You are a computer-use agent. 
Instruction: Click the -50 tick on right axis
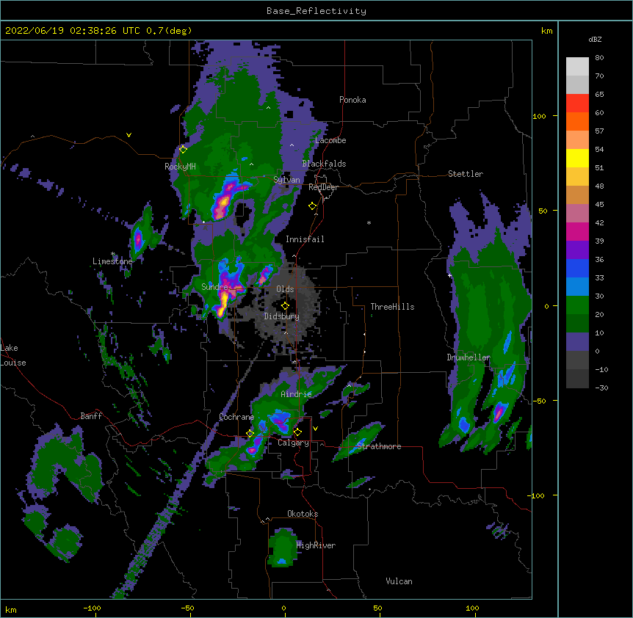(x=539, y=401)
